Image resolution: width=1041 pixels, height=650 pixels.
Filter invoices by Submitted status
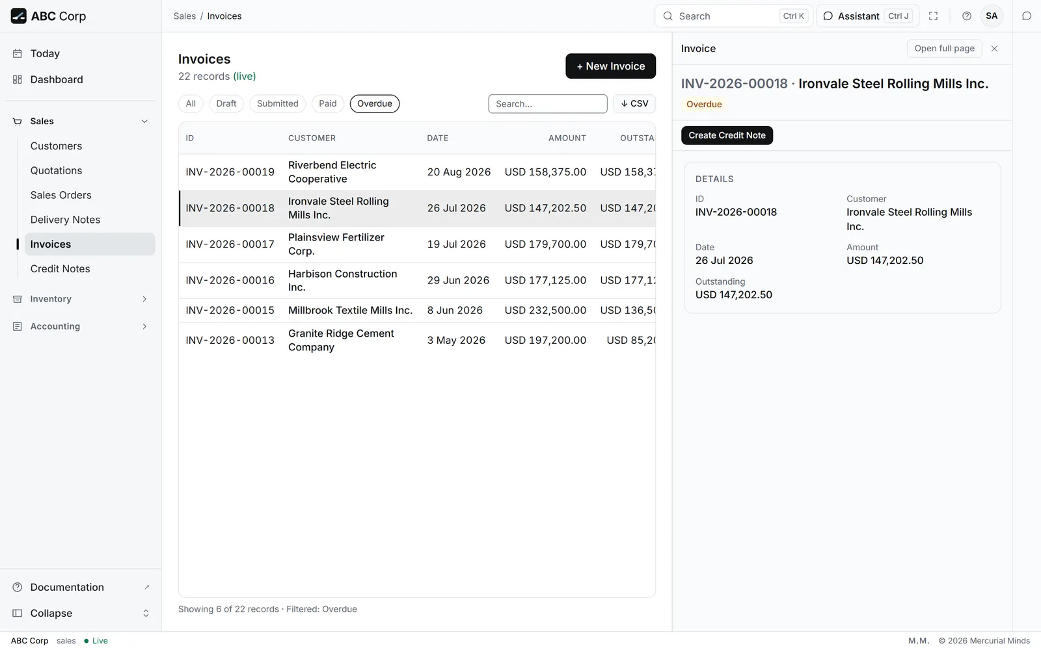coord(278,104)
